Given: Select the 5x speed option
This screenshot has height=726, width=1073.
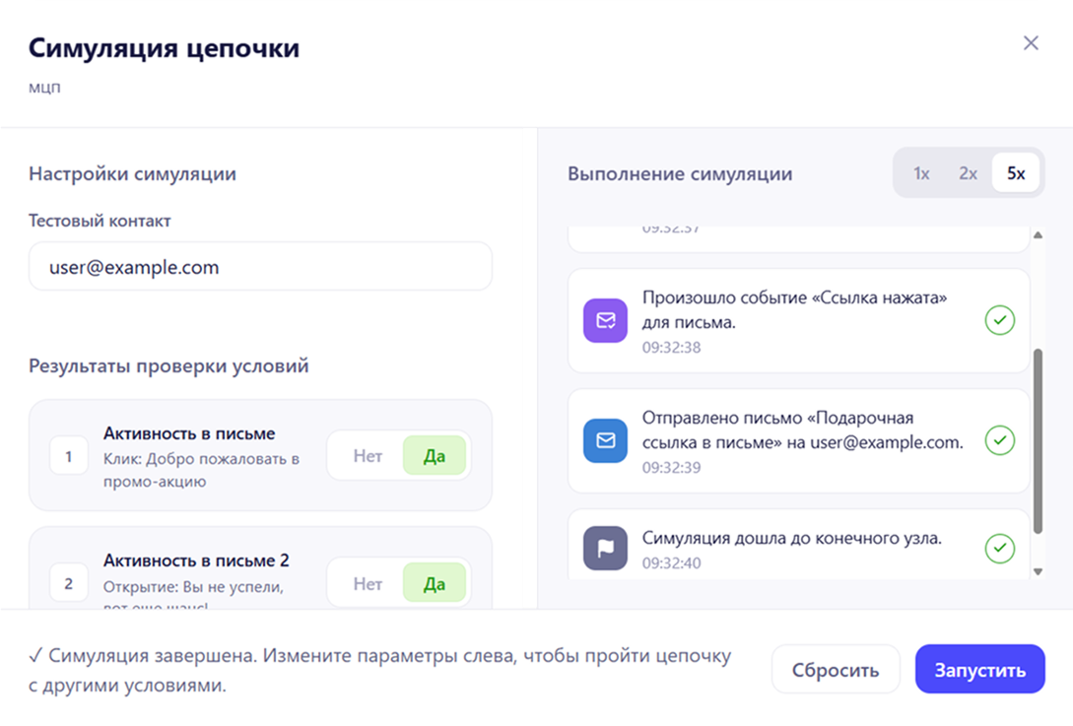Looking at the screenshot, I should pos(1016,173).
